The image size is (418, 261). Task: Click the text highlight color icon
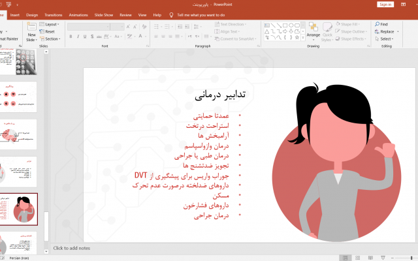[129, 37]
